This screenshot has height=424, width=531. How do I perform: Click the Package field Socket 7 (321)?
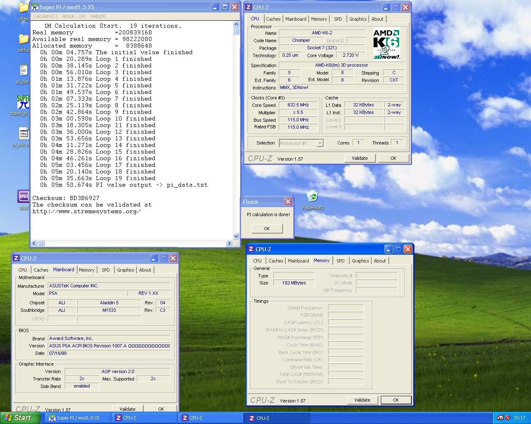tap(322, 48)
